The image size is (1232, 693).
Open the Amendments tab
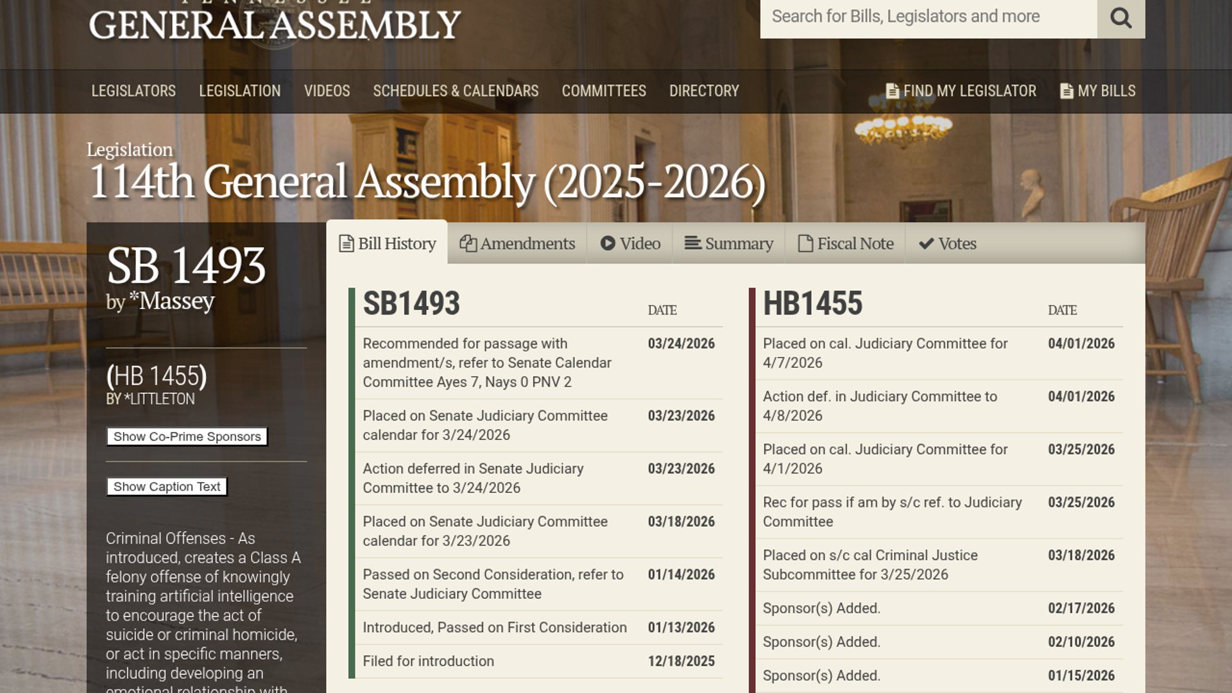tap(527, 244)
